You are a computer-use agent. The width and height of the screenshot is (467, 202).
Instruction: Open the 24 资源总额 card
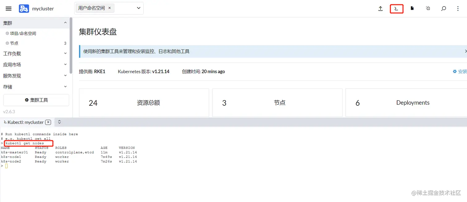(144, 103)
